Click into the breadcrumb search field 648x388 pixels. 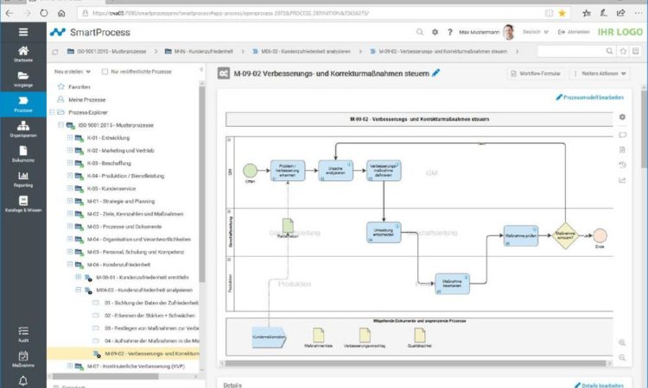pyautogui.click(x=570, y=51)
